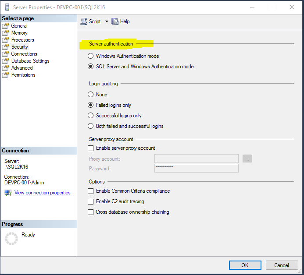Click the General page icon

click(x=6, y=26)
